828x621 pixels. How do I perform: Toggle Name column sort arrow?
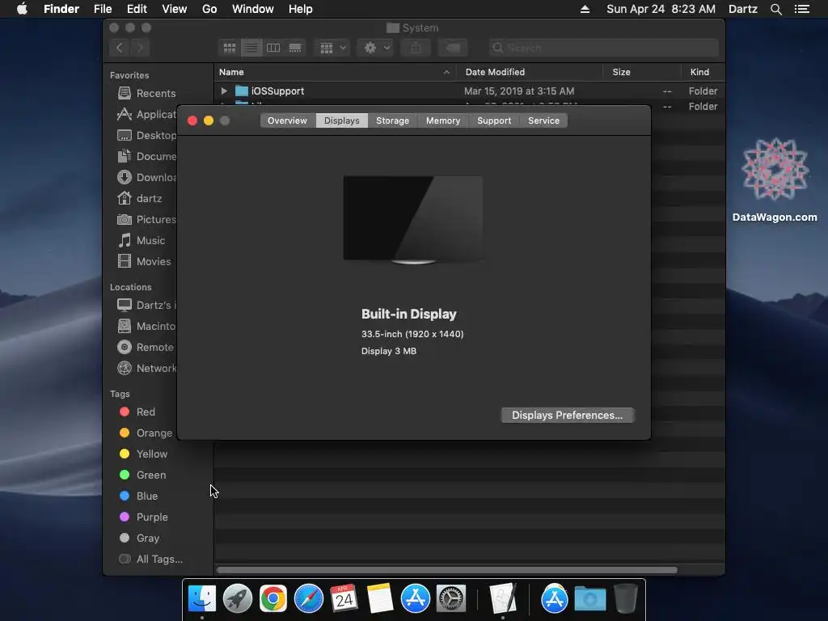coord(446,72)
